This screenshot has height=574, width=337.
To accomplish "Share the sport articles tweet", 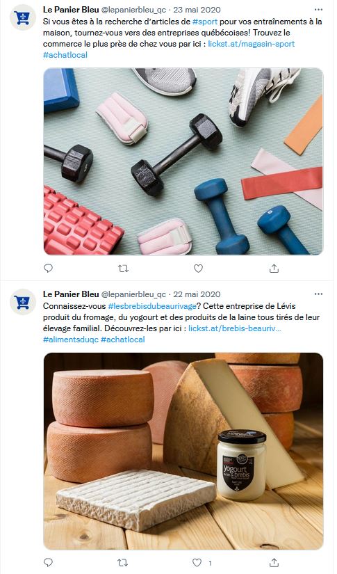I will (274, 269).
